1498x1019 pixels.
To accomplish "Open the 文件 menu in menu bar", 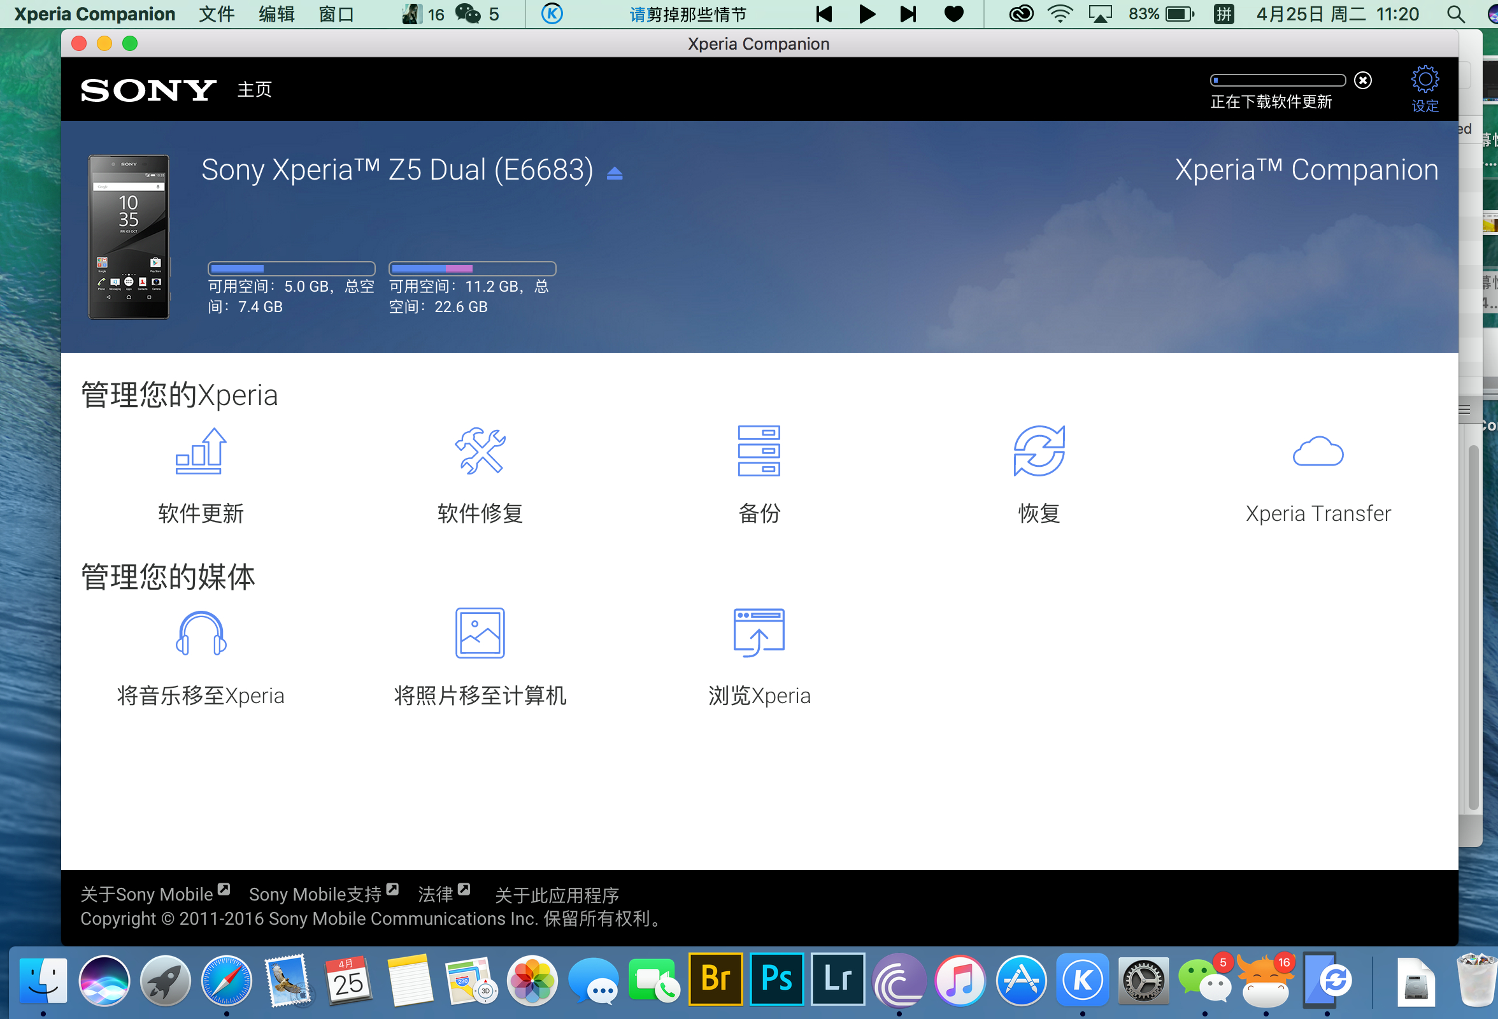I will coord(216,14).
